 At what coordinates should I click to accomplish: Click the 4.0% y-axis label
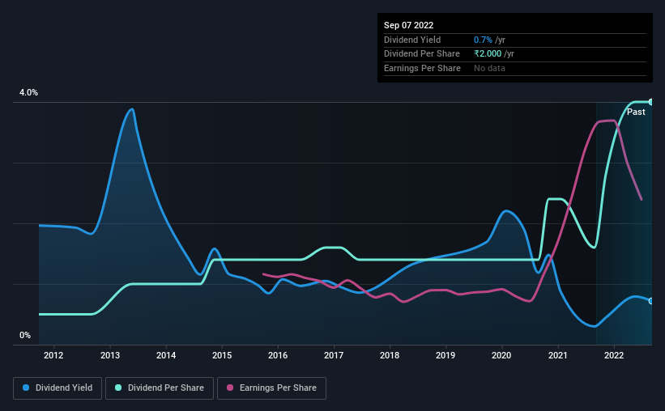pos(28,92)
